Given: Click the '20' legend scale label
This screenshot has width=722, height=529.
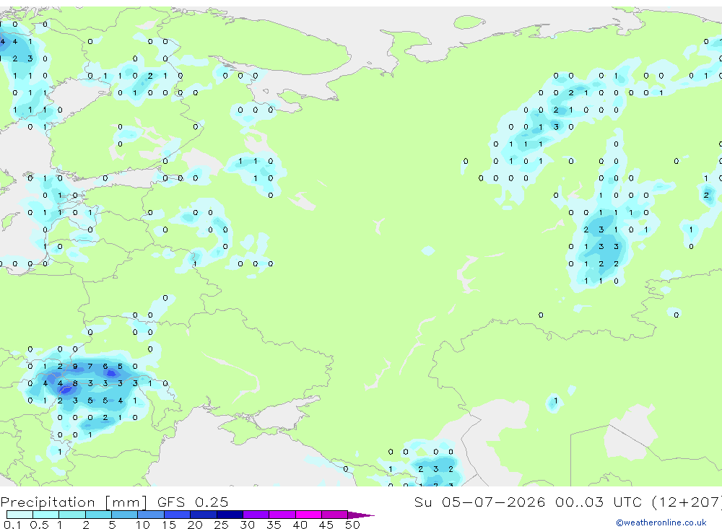Looking at the screenshot, I should (195, 525).
